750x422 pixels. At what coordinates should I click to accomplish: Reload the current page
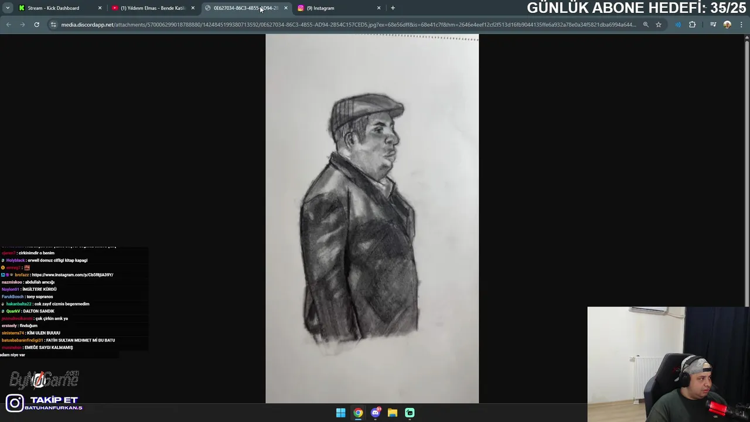coord(36,25)
